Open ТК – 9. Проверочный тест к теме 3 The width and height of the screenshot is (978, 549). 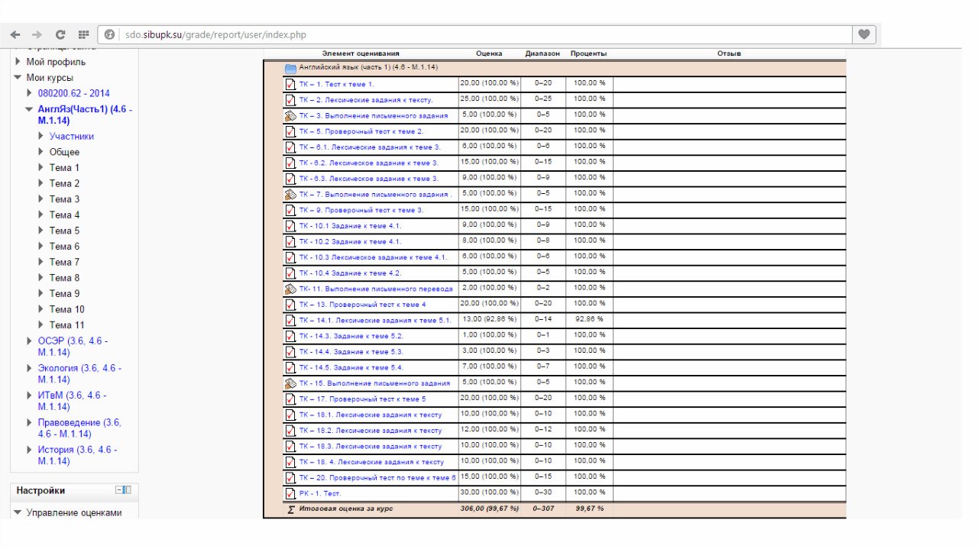click(x=361, y=210)
